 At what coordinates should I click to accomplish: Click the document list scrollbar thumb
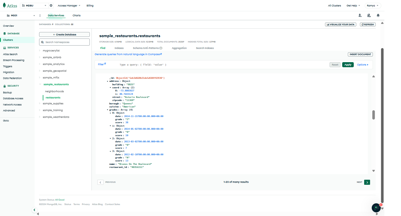(373, 115)
